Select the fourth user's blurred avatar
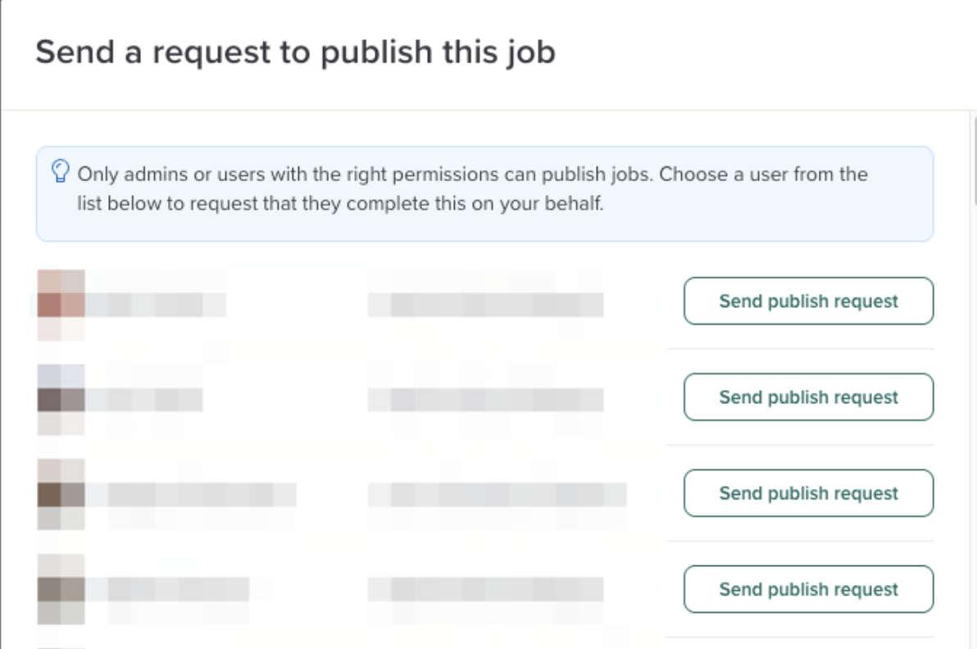977x649 pixels. tap(61, 590)
